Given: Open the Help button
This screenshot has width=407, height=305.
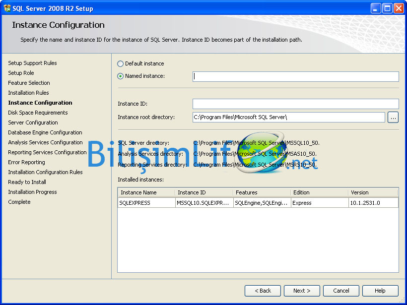Looking at the screenshot, I should point(380,291).
